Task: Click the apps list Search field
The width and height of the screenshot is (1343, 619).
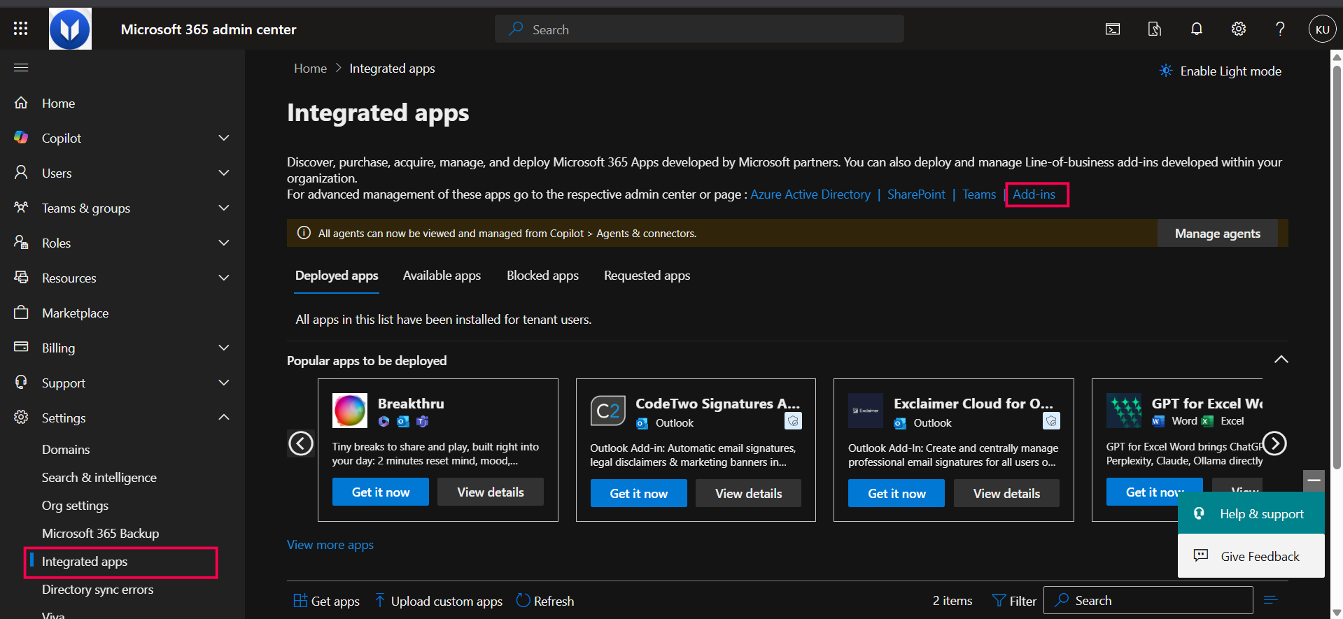Action: click(1148, 600)
